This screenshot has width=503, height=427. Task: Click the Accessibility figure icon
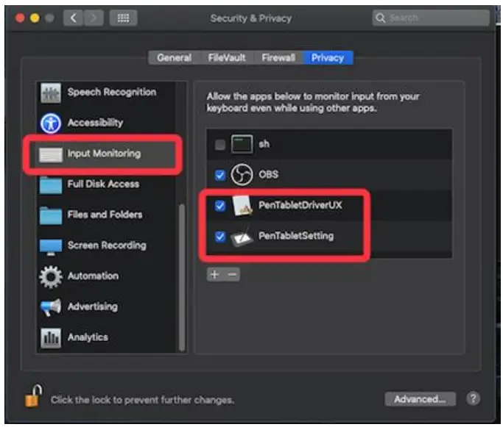click(51, 123)
